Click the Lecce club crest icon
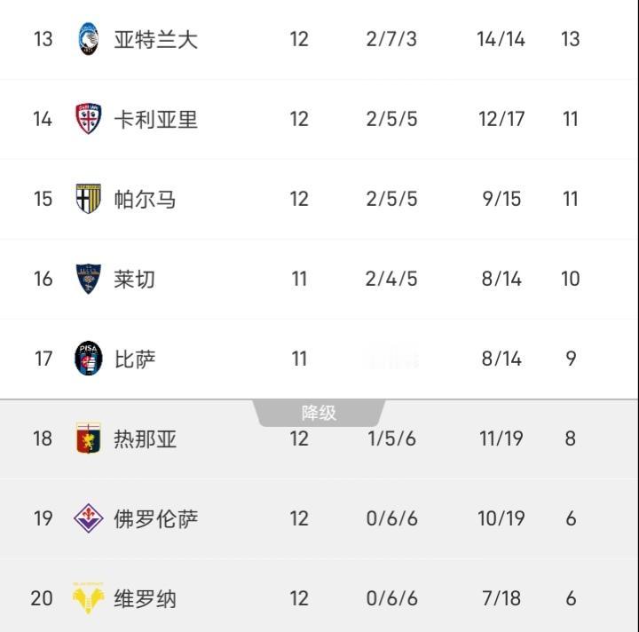This screenshot has height=632, width=639. (88, 279)
